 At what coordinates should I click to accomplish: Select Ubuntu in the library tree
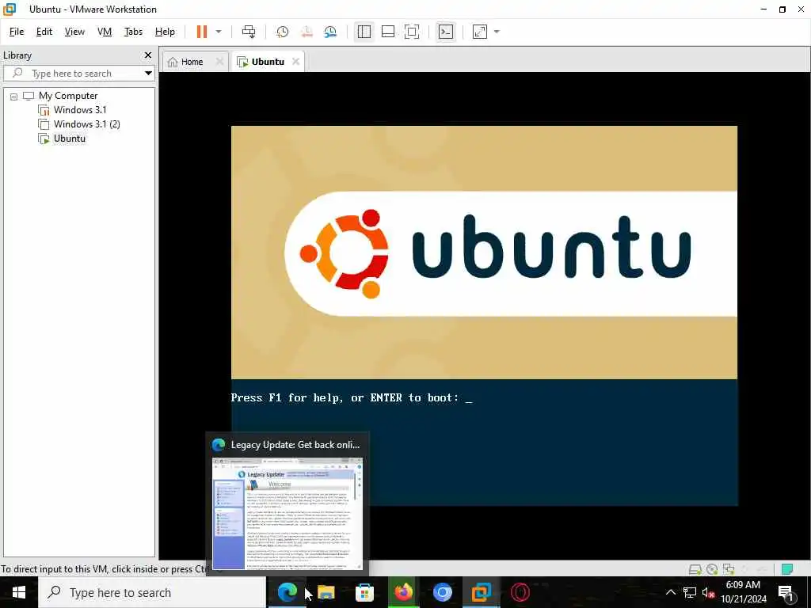coord(70,139)
